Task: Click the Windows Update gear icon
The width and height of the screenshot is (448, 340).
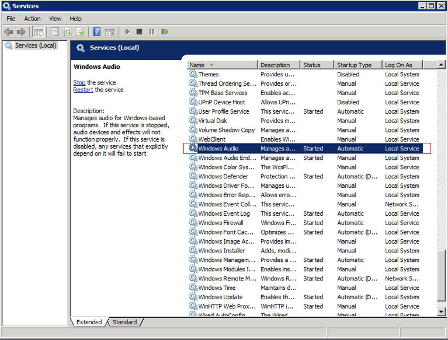Action: (x=193, y=297)
